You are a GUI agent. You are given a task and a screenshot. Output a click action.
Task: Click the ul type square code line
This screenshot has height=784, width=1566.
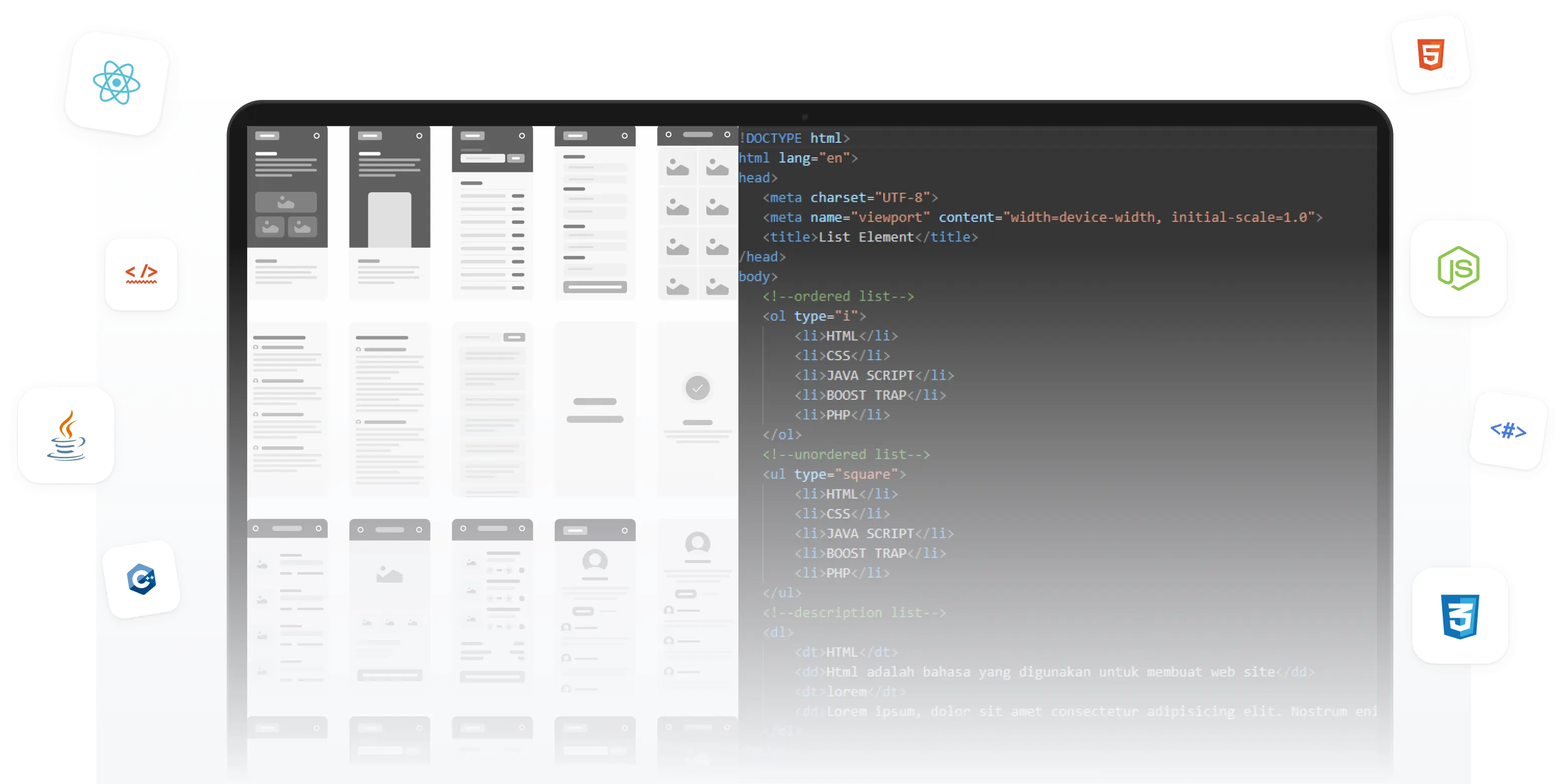point(834,474)
